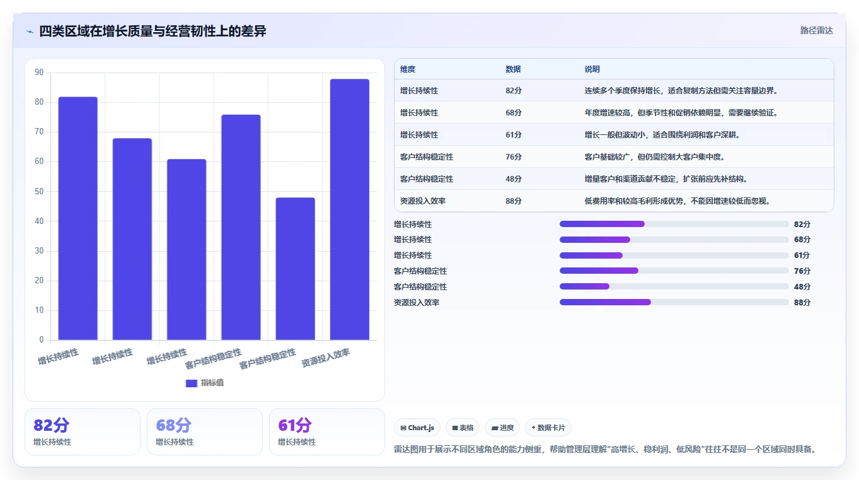
Task: Click the first chart bar reaching 82
Action: [78, 218]
